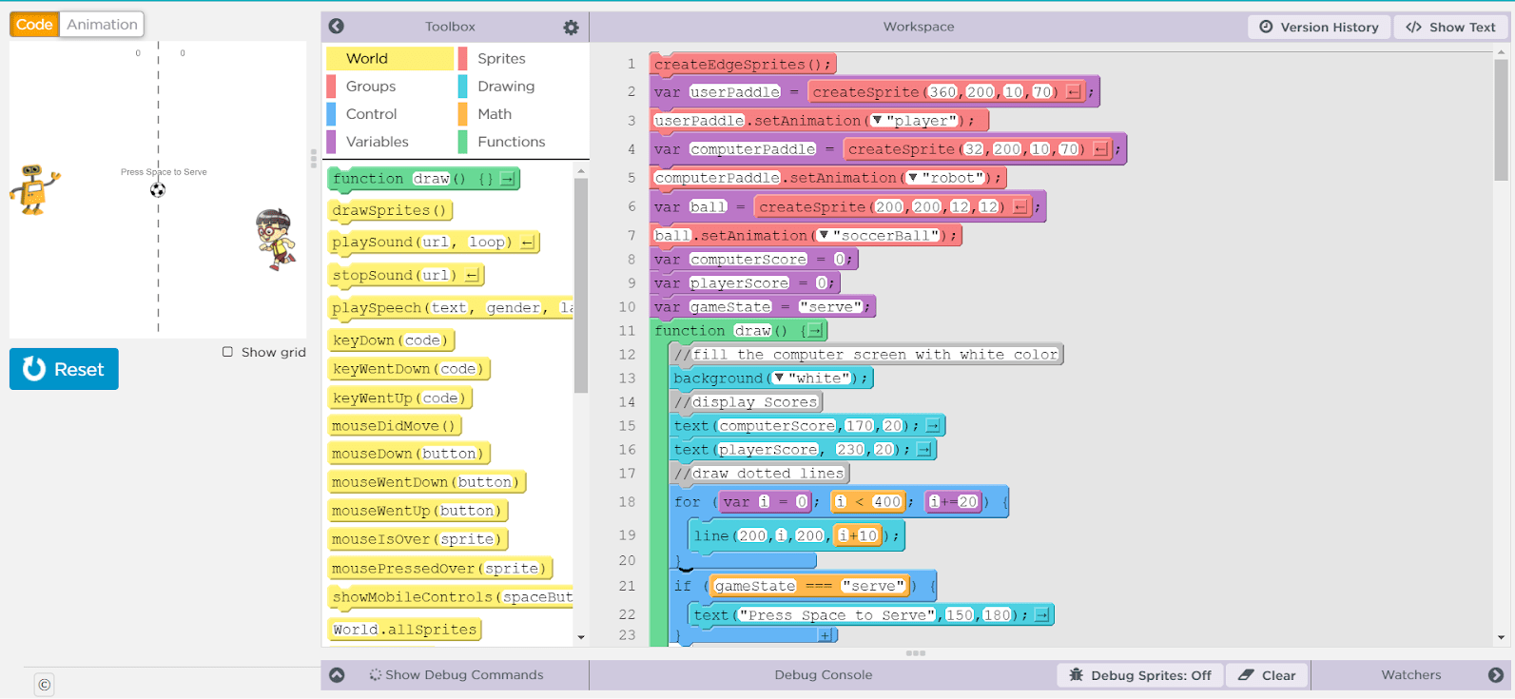Click the arrow icon on toolbox stopSound block
Image resolution: width=1515 pixels, height=699 pixels.
tap(473, 276)
